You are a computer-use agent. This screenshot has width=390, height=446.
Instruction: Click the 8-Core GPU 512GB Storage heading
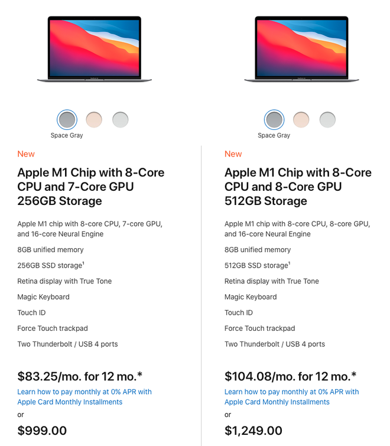[x=298, y=187]
